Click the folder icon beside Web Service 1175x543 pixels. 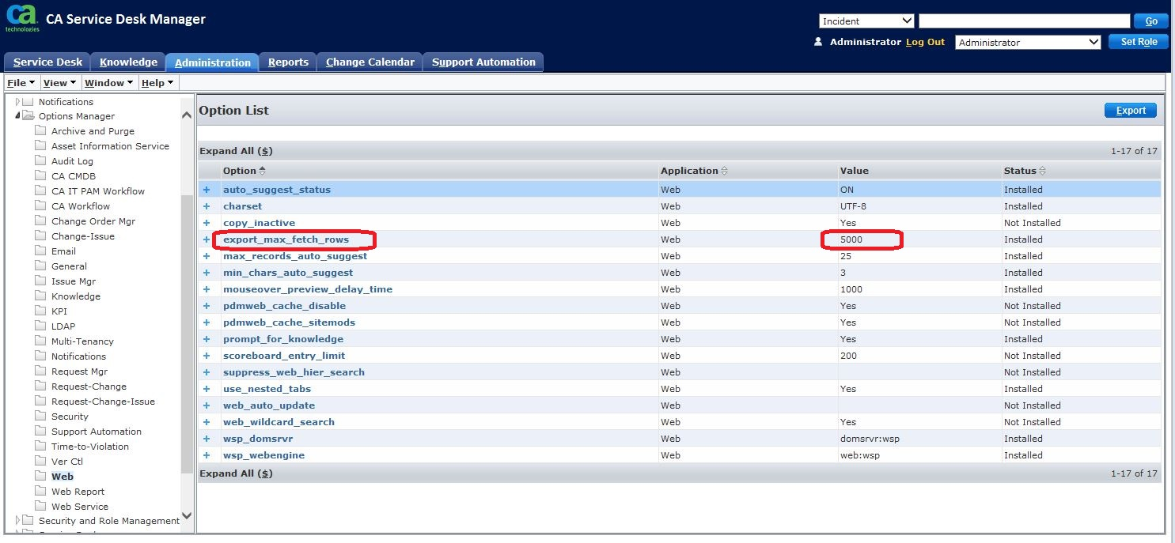coord(40,507)
